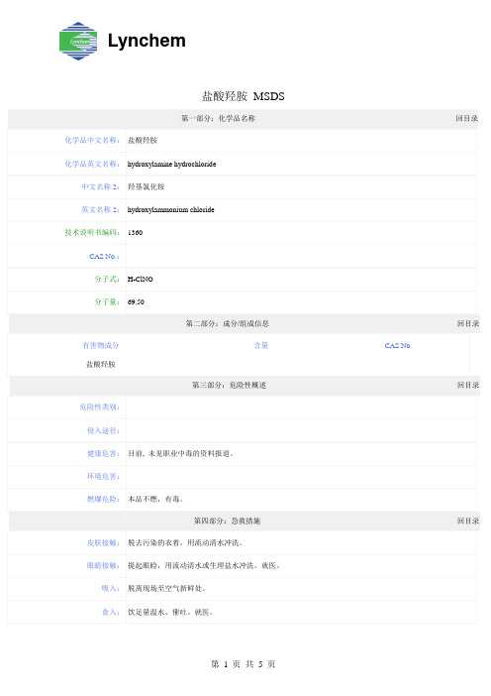This screenshot has height=696, width=491.
Task: Click the 环境危害 label
Action: [103, 476]
